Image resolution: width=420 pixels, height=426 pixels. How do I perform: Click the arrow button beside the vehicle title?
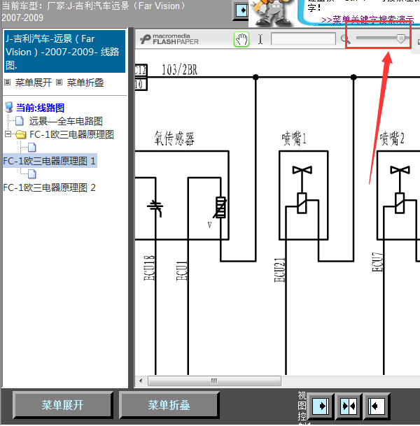[x=241, y=10]
